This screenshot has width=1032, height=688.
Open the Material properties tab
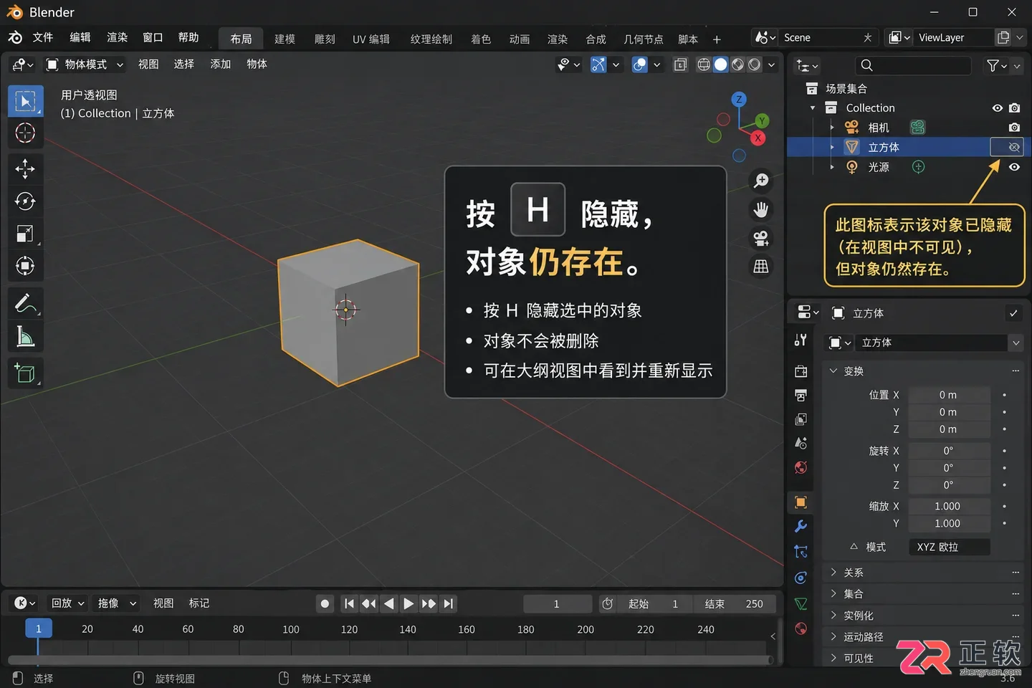801,629
